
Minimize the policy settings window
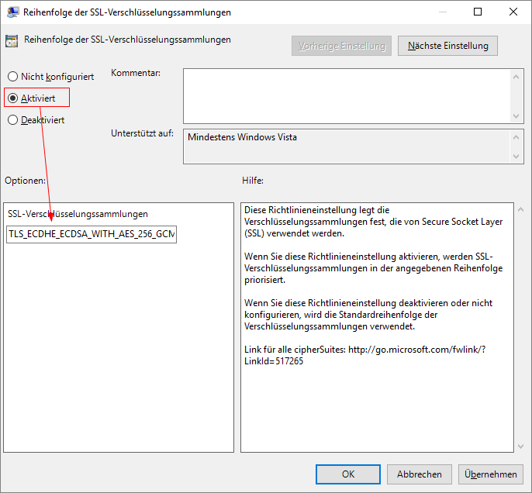click(442, 12)
